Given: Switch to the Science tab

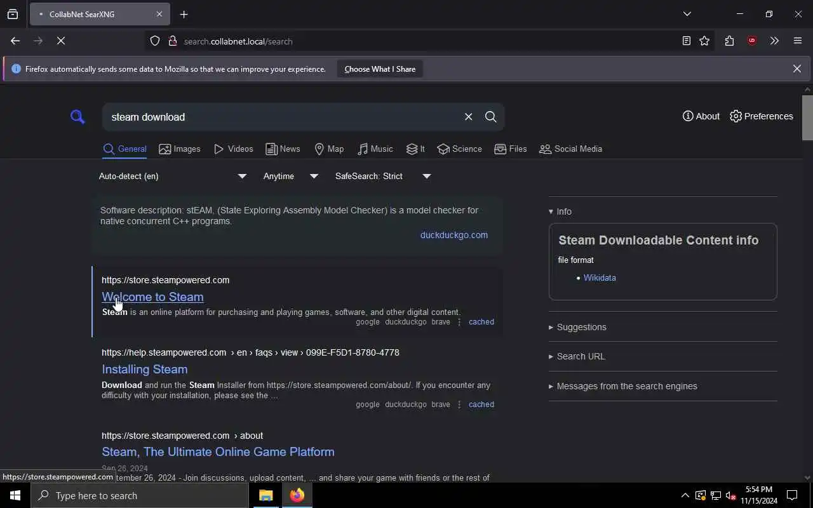Looking at the screenshot, I should click(x=459, y=149).
